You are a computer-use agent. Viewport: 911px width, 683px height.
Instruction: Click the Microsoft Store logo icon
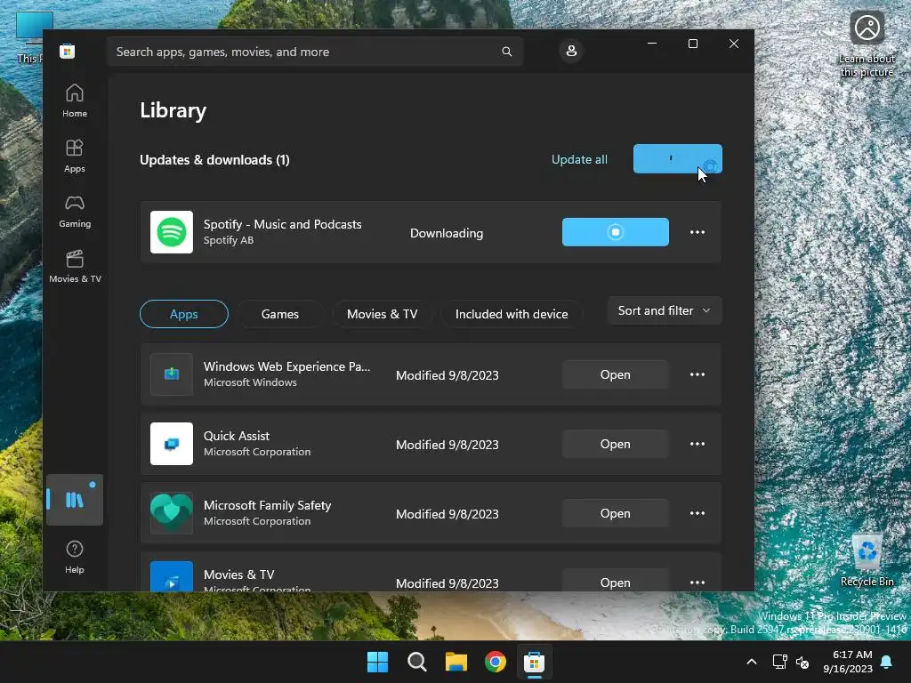click(68, 51)
